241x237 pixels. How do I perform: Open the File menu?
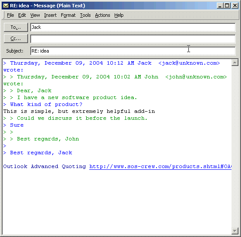10,15
